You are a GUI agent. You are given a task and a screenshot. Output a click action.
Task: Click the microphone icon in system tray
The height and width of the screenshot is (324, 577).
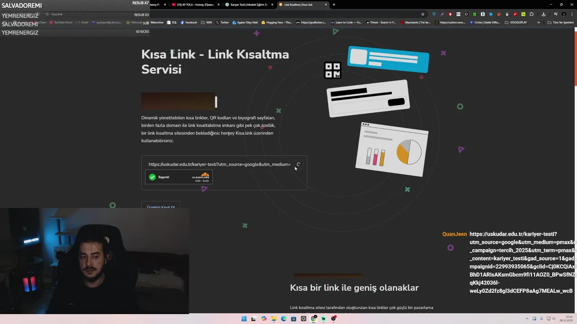click(541, 319)
